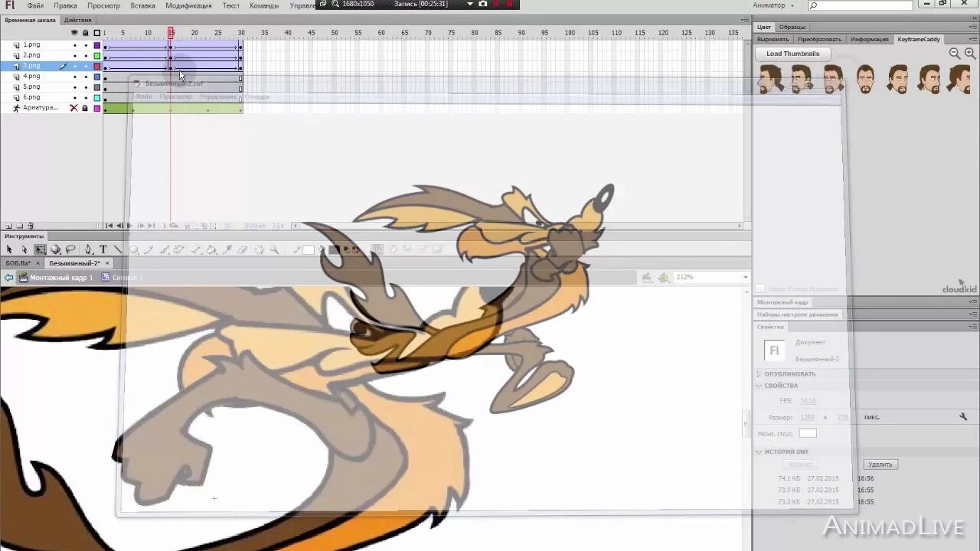Select the Eraser tool

click(x=242, y=249)
